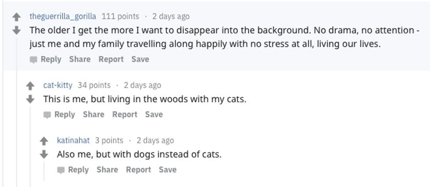Downvote theguerrilla_gorilla's comment
This screenshot has height=187, width=430.
point(17,30)
